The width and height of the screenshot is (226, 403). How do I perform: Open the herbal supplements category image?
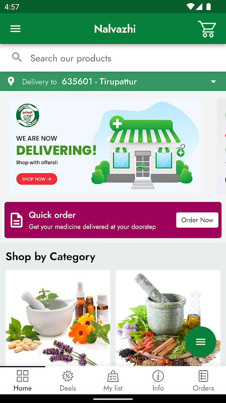click(58, 318)
